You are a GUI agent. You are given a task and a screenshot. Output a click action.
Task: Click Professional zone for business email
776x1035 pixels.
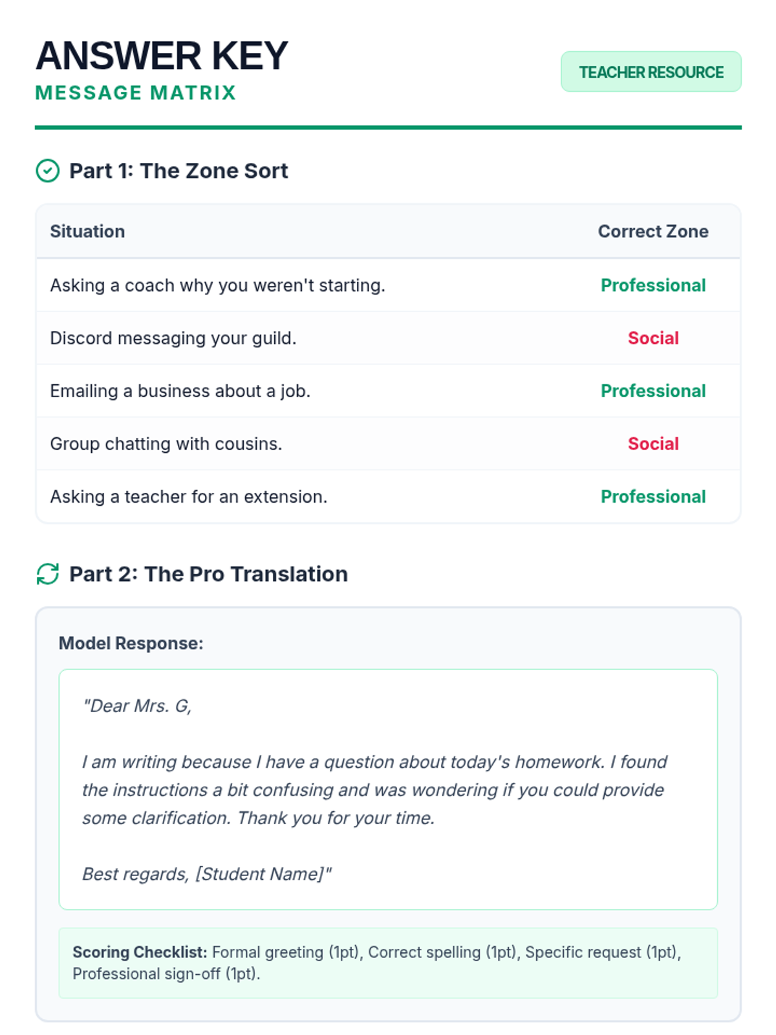[x=652, y=391]
